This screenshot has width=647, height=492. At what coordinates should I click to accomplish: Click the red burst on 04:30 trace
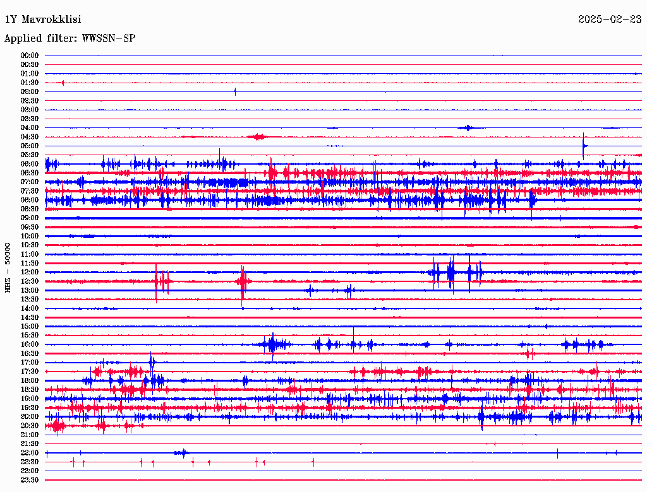pos(258,137)
